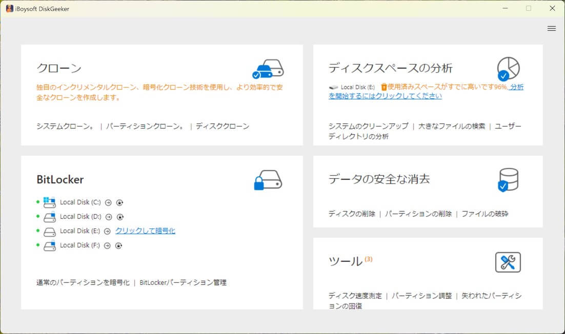The image size is (565, 334).
Task: Open ディスク速度測定 tool
Action: point(355,296)
